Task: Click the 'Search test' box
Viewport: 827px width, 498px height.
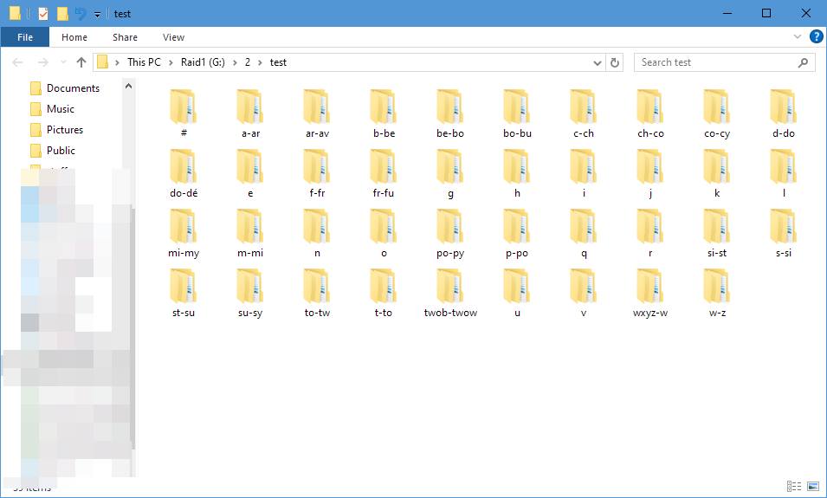Action: (724, 62)
